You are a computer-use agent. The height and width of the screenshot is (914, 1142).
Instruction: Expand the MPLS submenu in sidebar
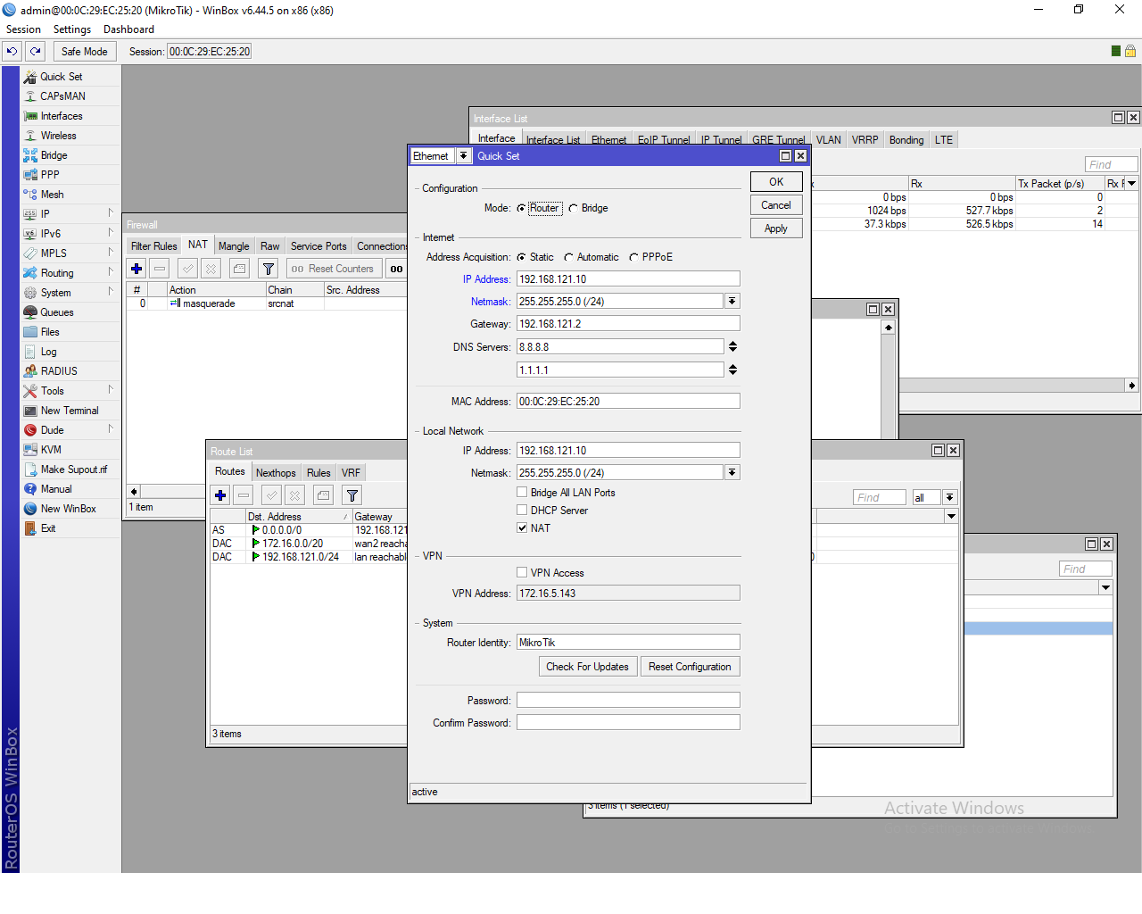point(111,253)
